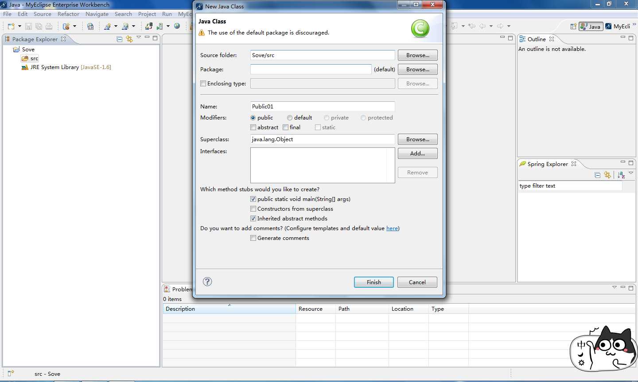
Task: Click the Spring Explorer filter text field
Action: click(x=570, y=186)
